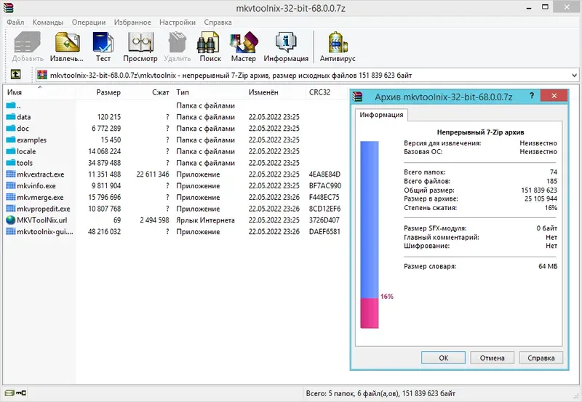
Task: Click the Справка button in dialog
Action: pos(541,358)
